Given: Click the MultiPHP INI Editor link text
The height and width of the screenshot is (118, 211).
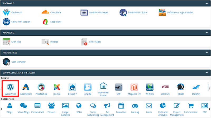Looking at the screenshot, I should pos(138,12).
